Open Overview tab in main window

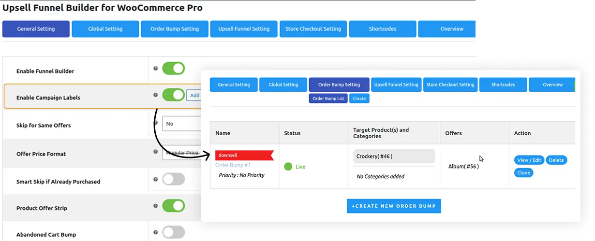pyautogui.click(x=447, y=29)
